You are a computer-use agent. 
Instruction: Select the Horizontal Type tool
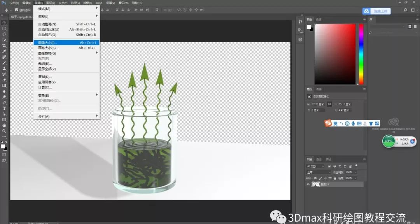coord(4,108)
